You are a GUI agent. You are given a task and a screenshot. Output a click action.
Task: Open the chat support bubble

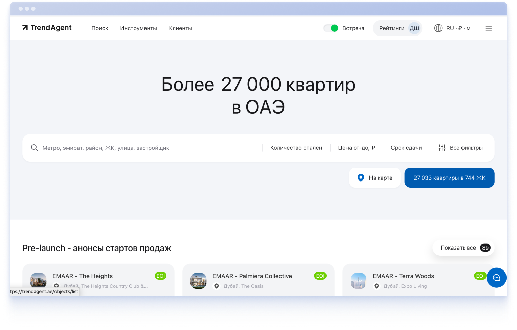coord(496,278)
